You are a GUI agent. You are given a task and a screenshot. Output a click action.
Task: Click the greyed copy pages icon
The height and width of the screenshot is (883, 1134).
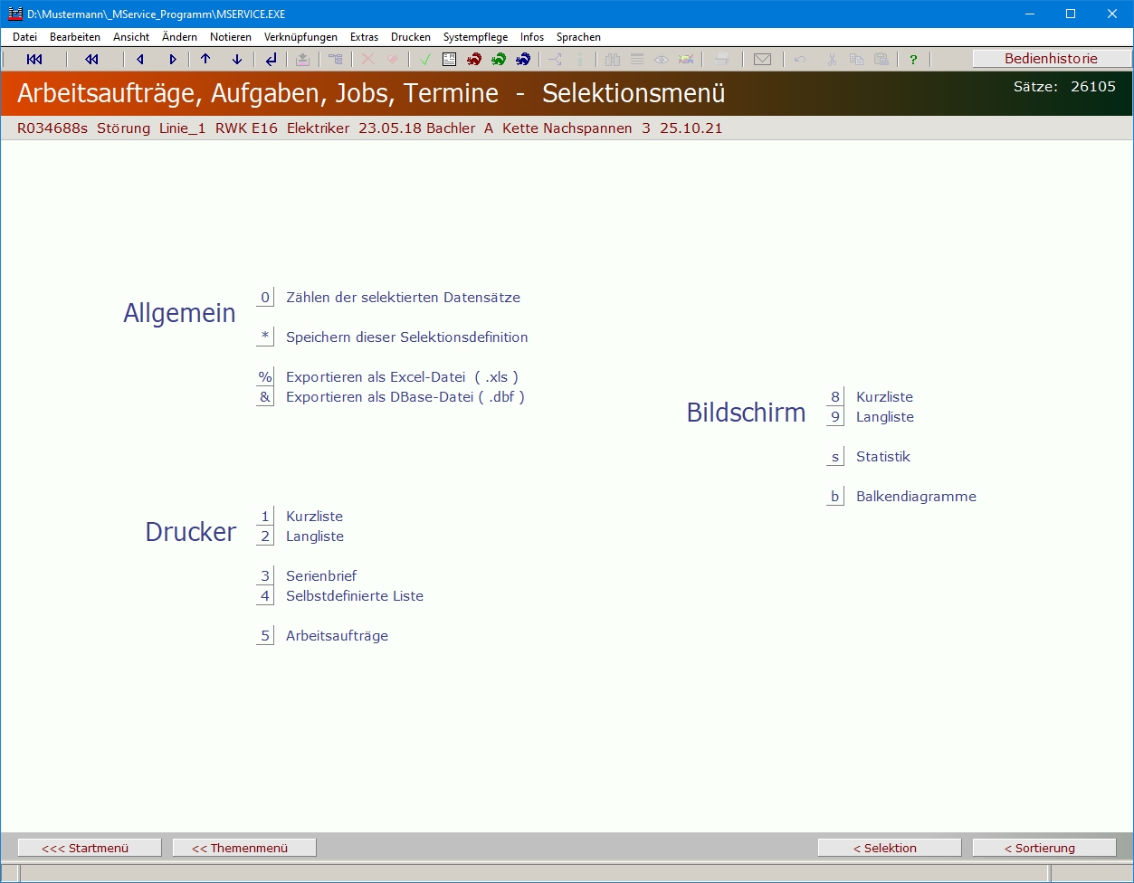(x=856, y=60)
